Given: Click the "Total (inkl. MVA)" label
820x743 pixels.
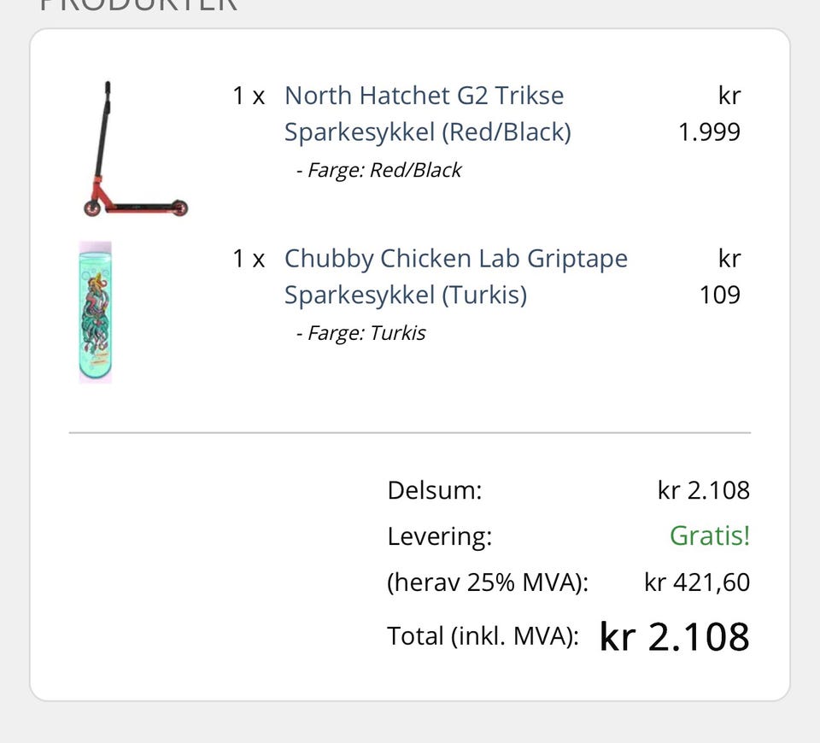Looking at the screenshot, I should [483, 636].
